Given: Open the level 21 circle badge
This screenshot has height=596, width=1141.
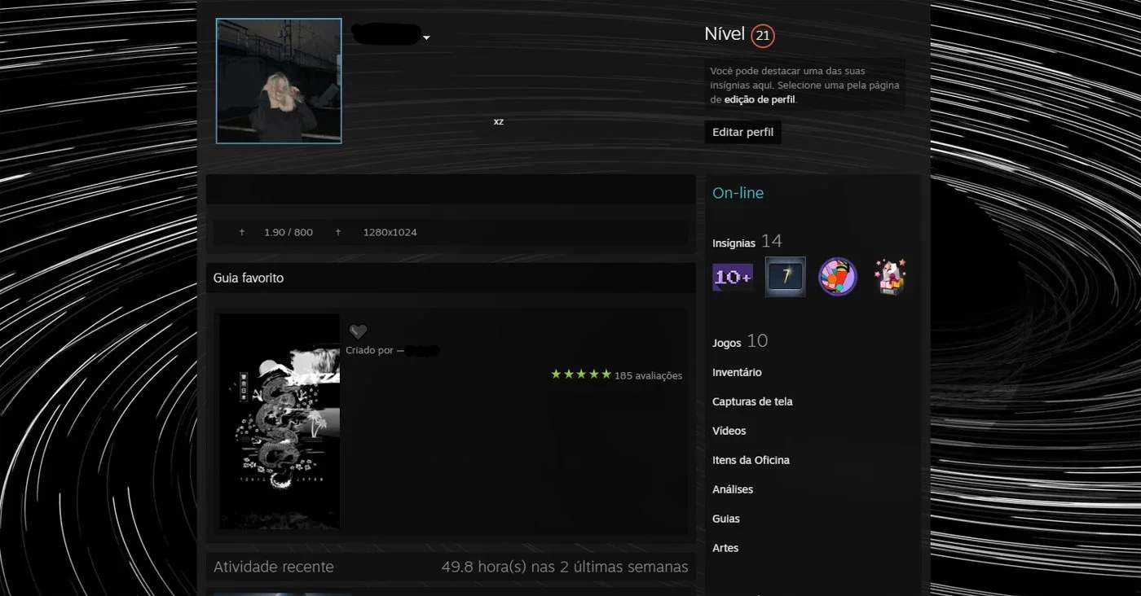Looking at the screenshot, I should click(763, 36).
